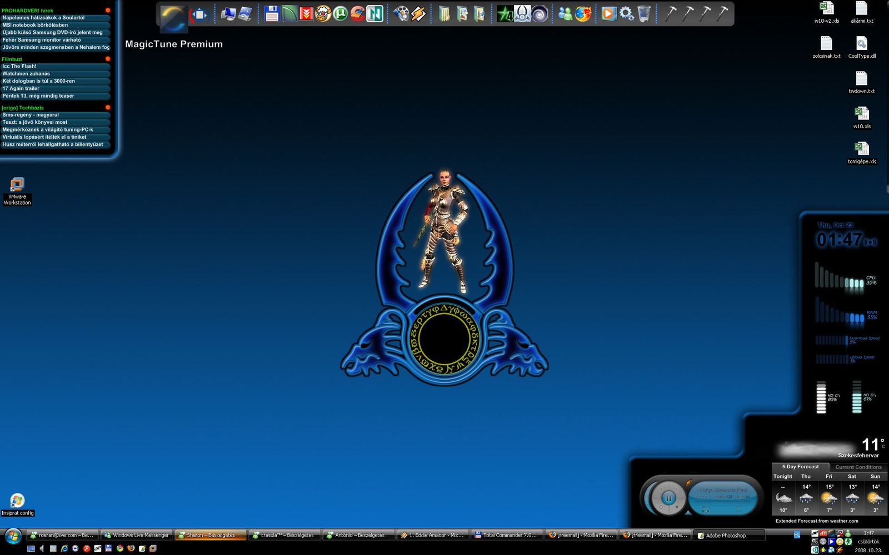Open the Recycle Bin dock icon
The height and width of the screenshot is (555, 889).
643,13
